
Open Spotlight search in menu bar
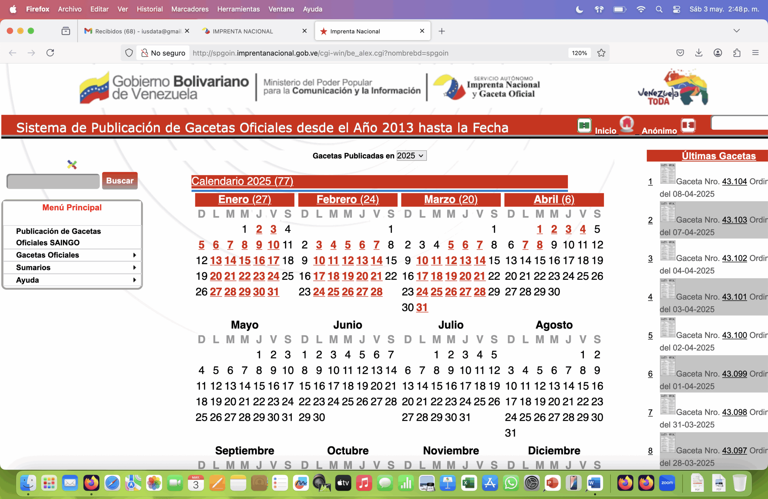(x=659, y=9)
